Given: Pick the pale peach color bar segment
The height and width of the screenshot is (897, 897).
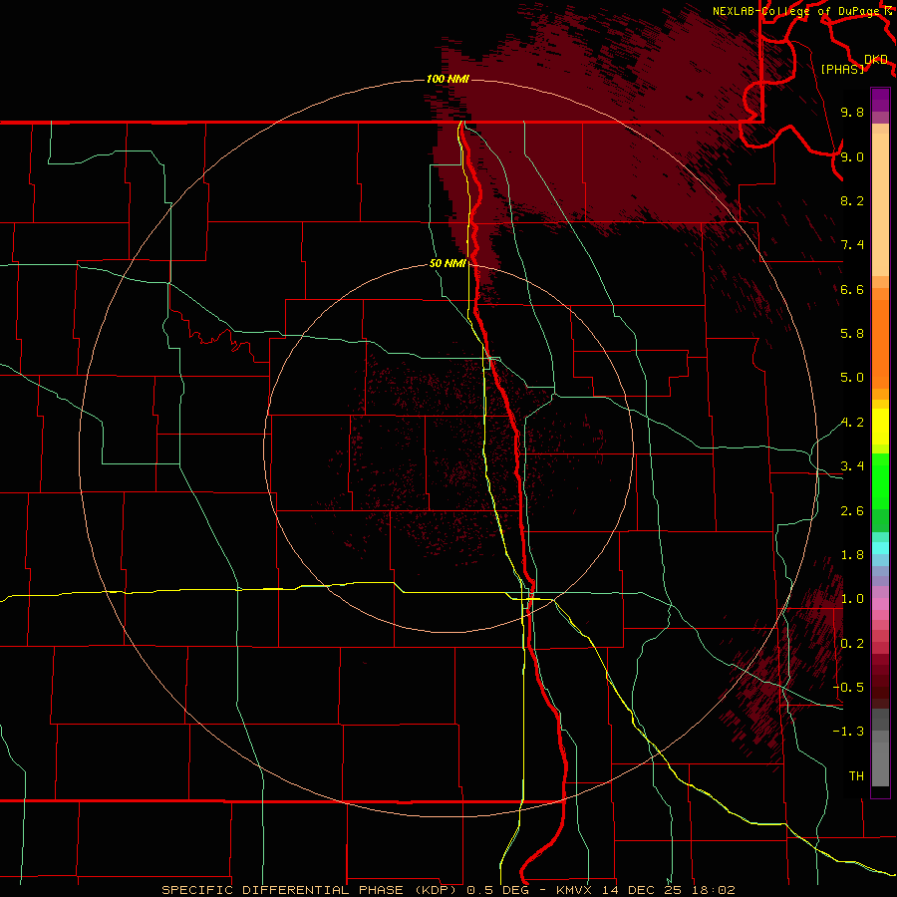Looking at the screenshot, I should point(880,204).
